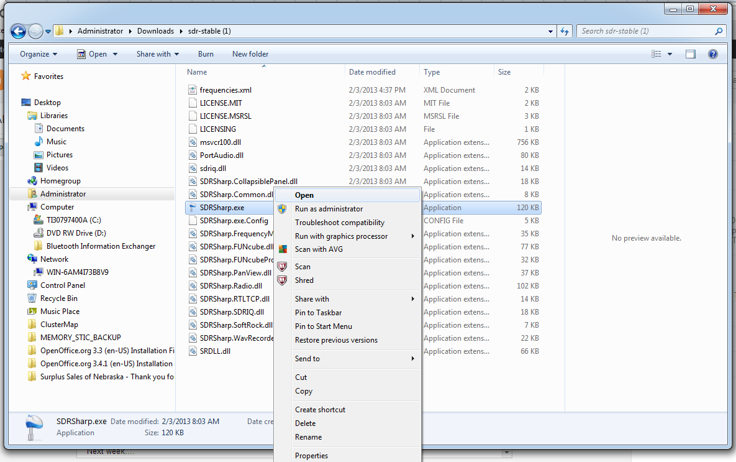Select Homegroup icon in sidebar
The image size is (736, 462).
pyautogui.click(x=32, y=181)
